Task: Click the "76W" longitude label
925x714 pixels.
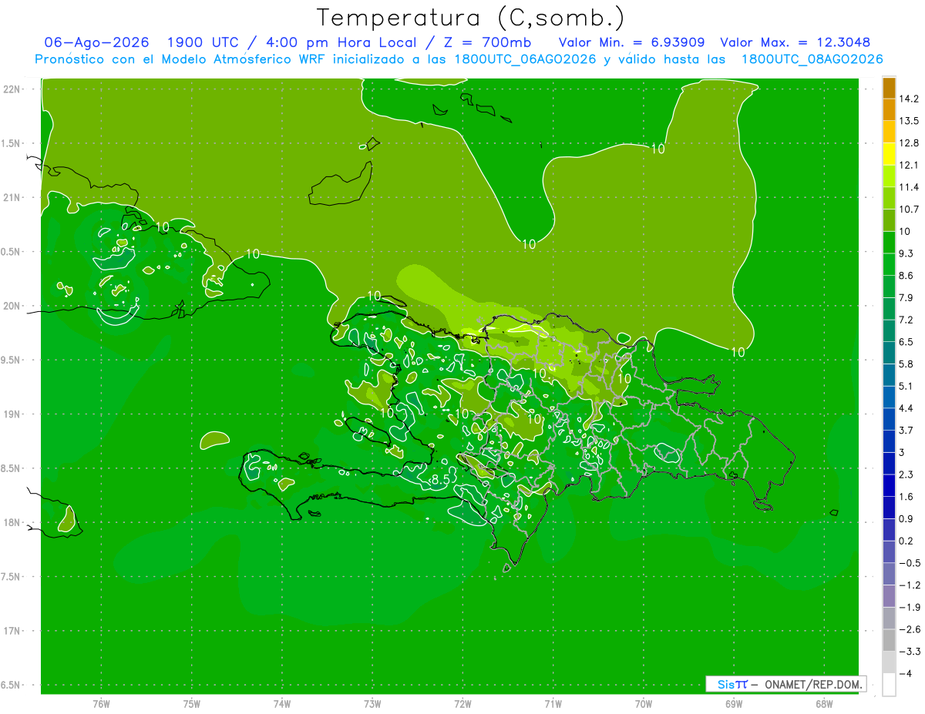Action: [x=101, y=704]
